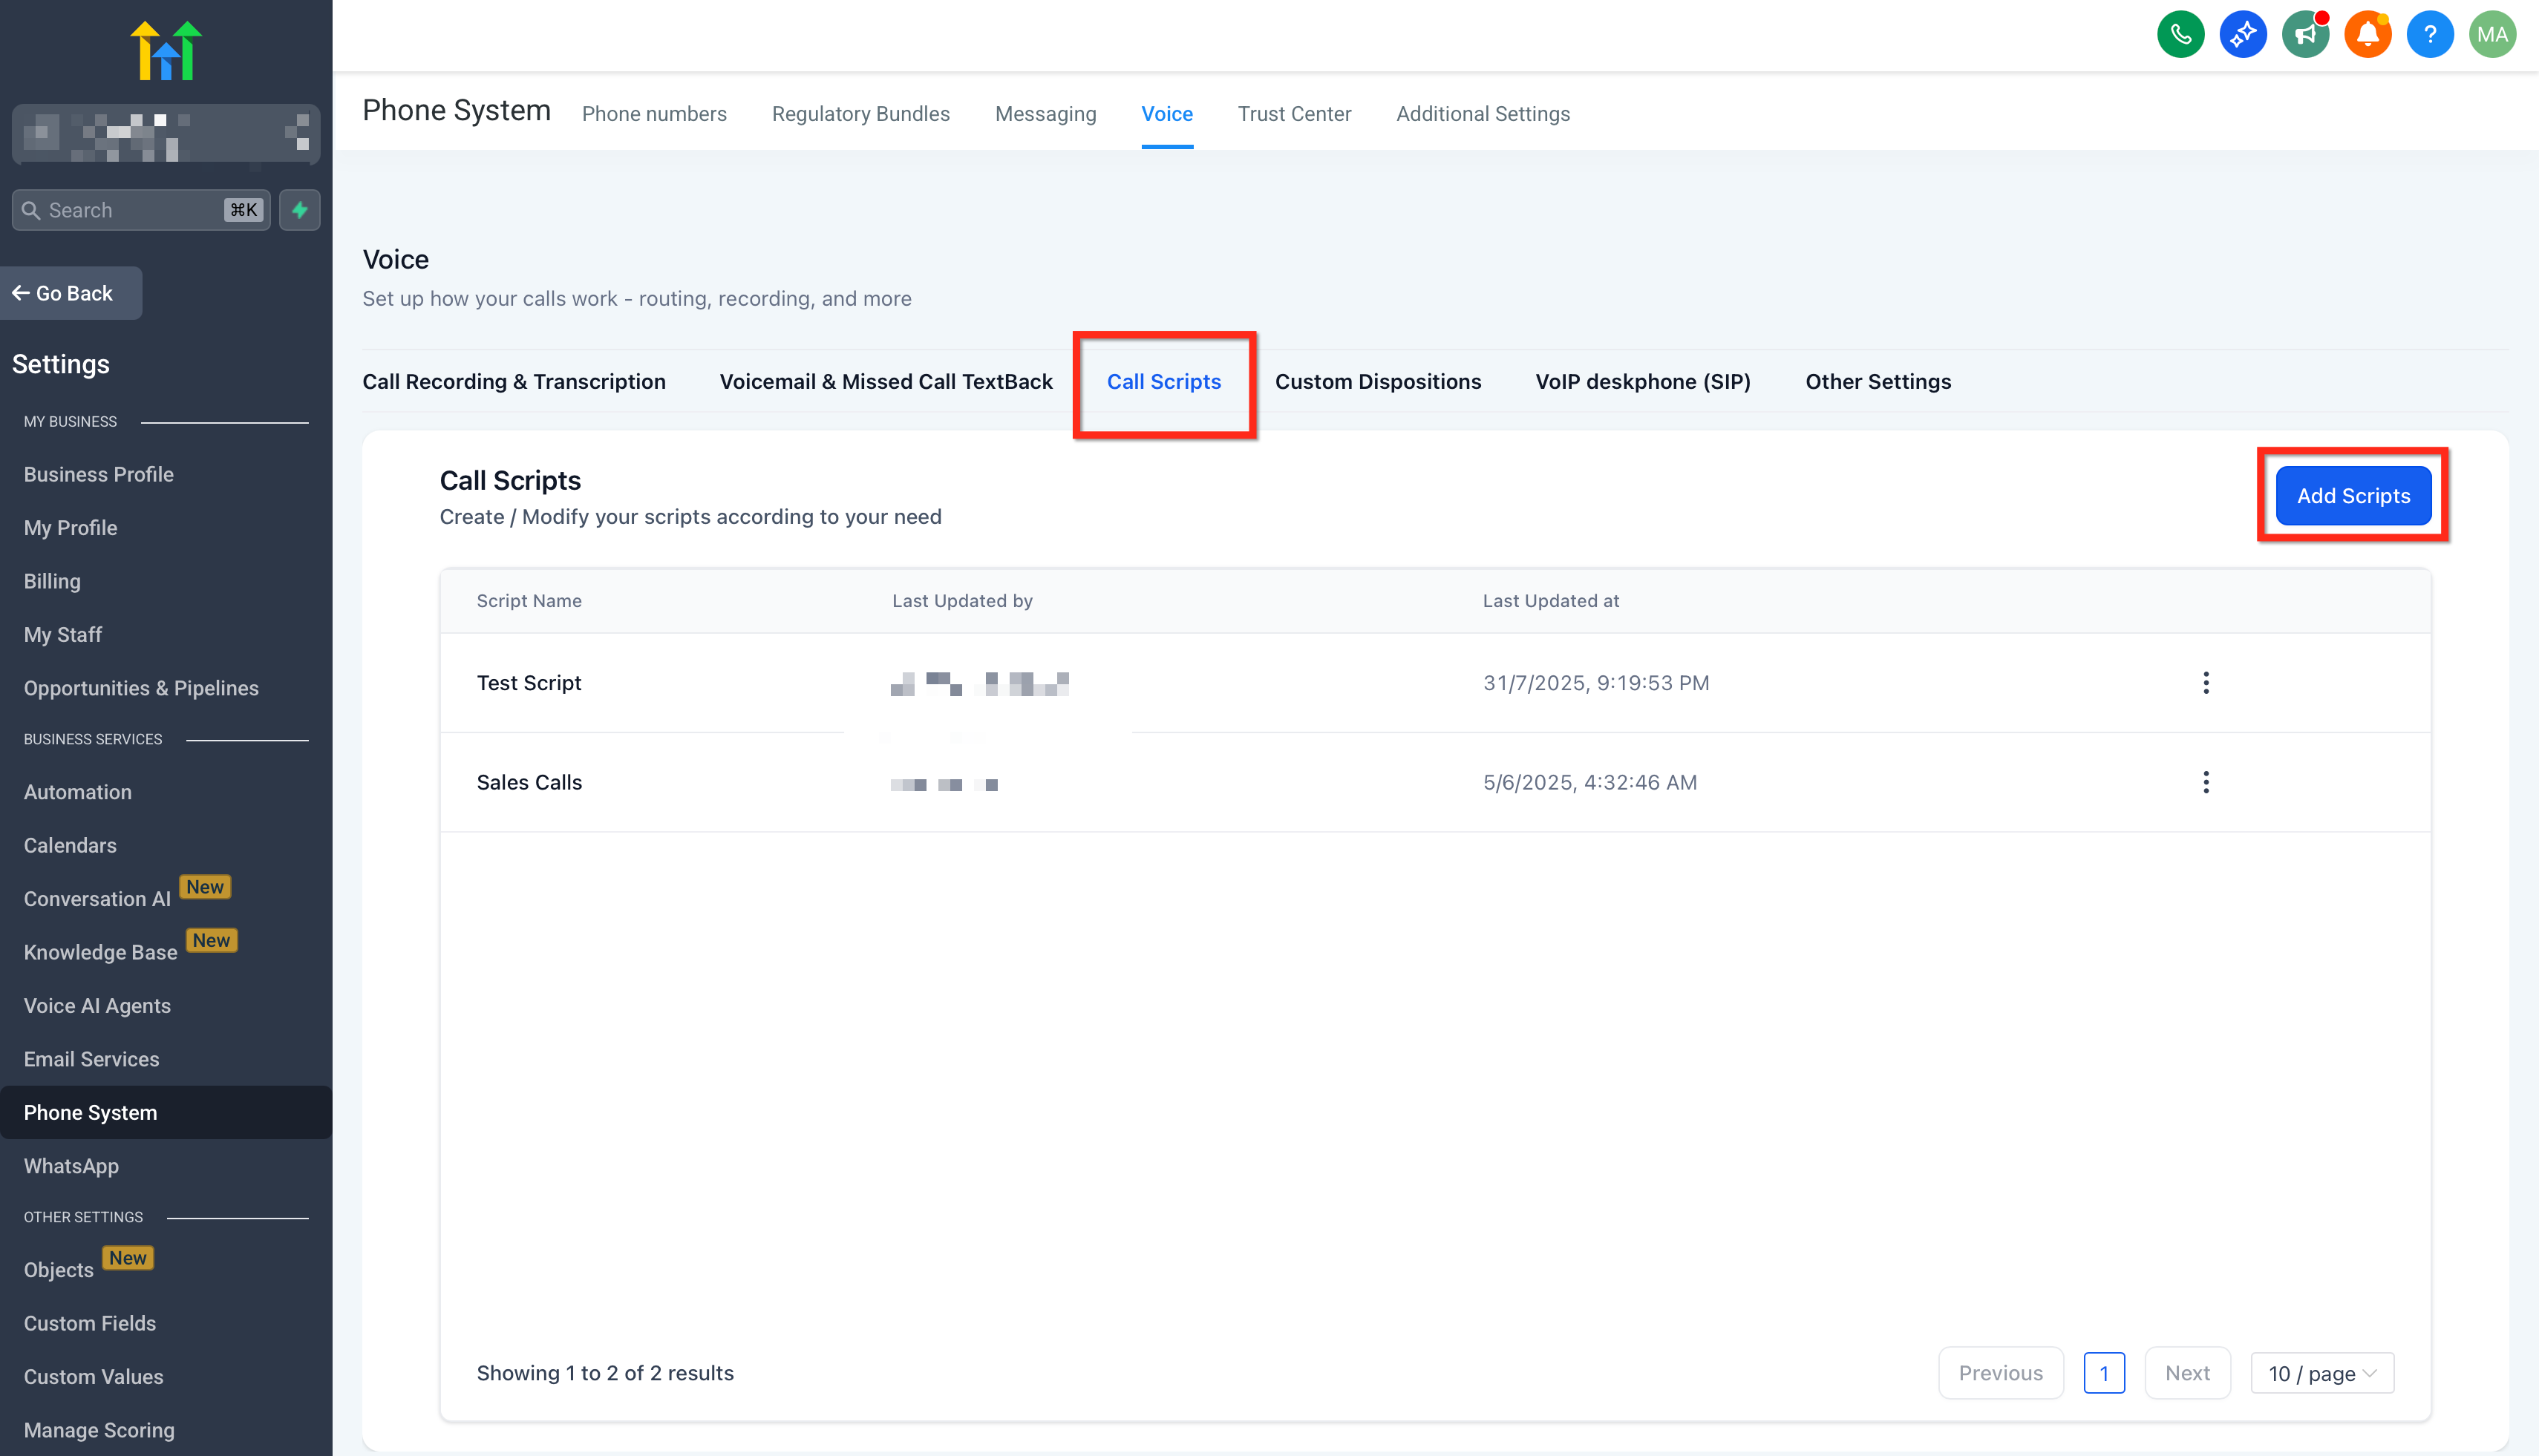Screen dimensions: 2539x1456
Task: Open the Trust Center tab
Action: pyautogui.click(x=1293, y=114)
